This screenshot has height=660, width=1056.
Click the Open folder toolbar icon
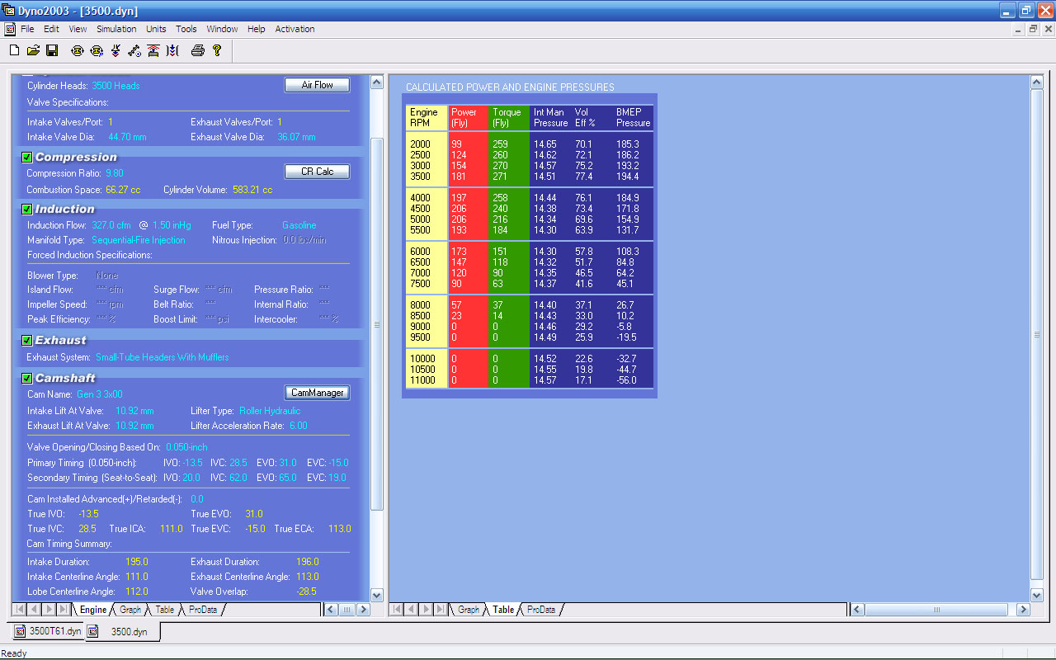click(33, 50)
